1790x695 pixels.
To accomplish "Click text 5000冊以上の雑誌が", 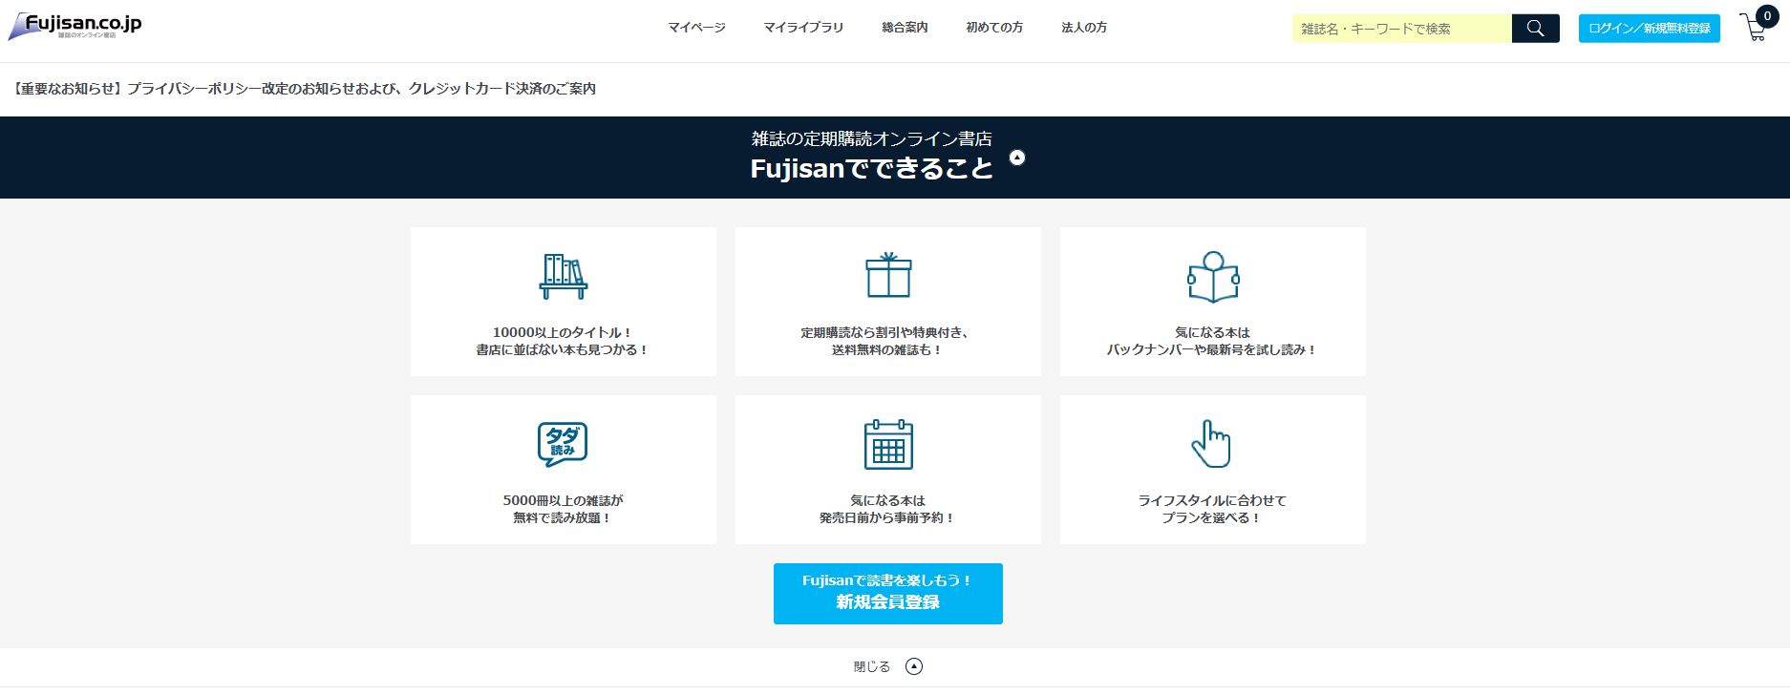I will pyautogui.click(x=564, y=500).
